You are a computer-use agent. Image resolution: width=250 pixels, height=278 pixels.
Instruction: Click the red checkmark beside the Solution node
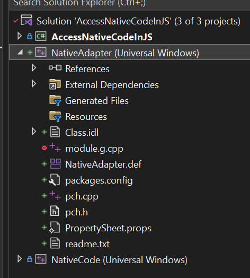15,21
